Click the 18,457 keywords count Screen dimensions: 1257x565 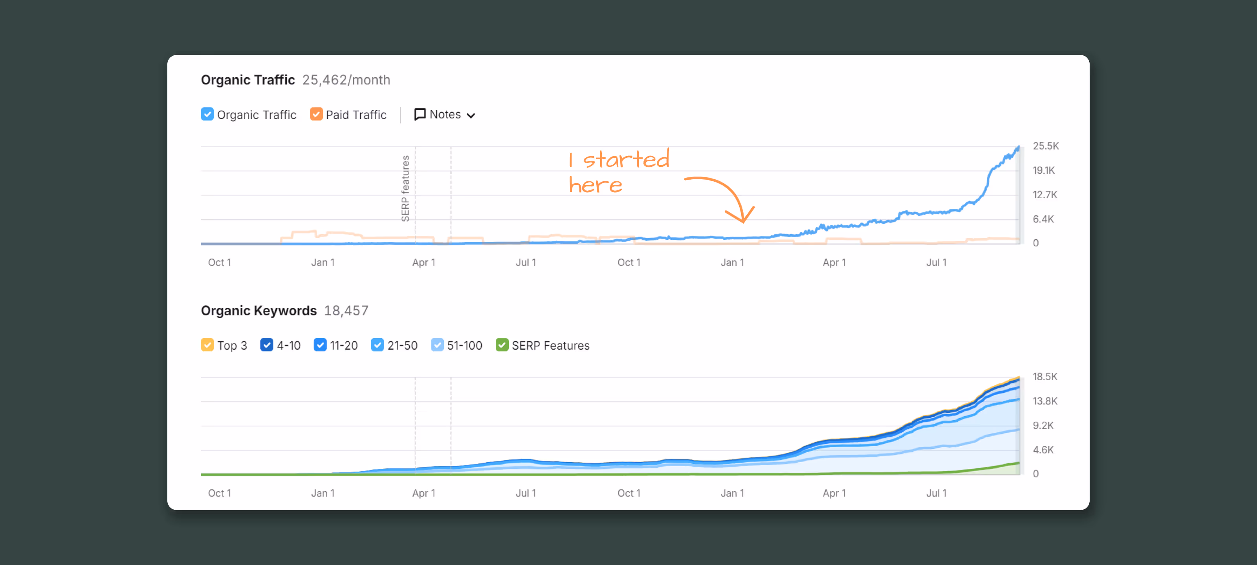pyautogui.click(x=346, y=310)
